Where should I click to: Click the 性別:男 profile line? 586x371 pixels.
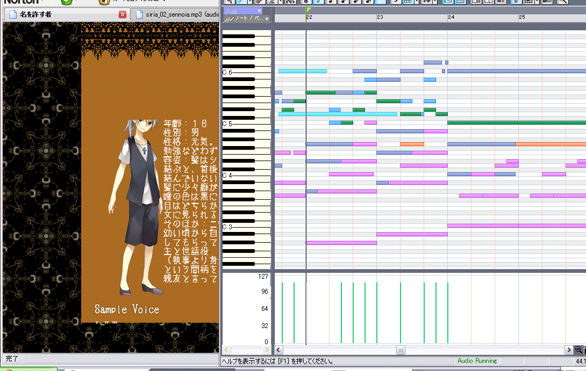click(181, 133)
